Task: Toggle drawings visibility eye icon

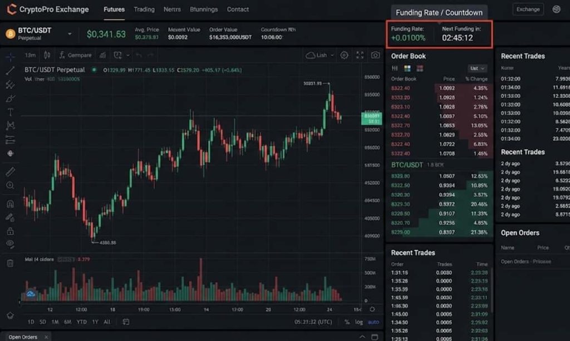Action: point(10,244)
